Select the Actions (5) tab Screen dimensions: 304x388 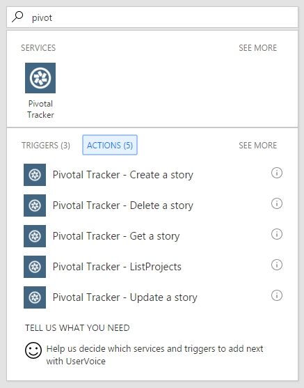point(110,145)
